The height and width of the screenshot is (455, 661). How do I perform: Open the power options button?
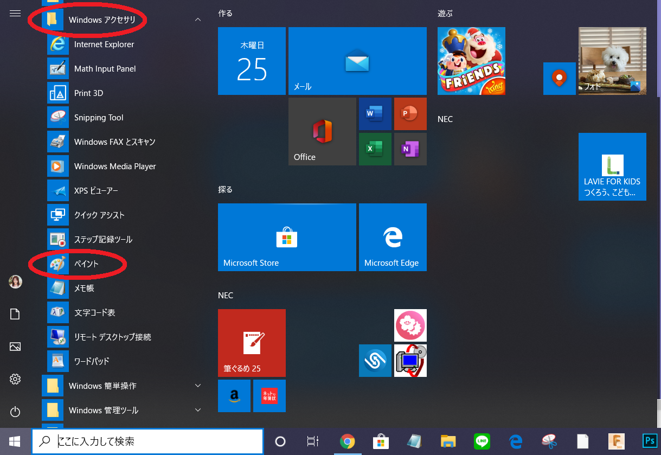pyautogui.click(x=15, y=412)
